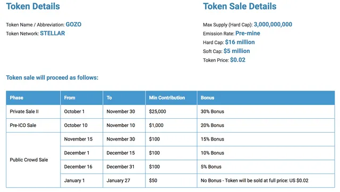Select the Pre-mine emission rate value

click(x=248, y=33)
